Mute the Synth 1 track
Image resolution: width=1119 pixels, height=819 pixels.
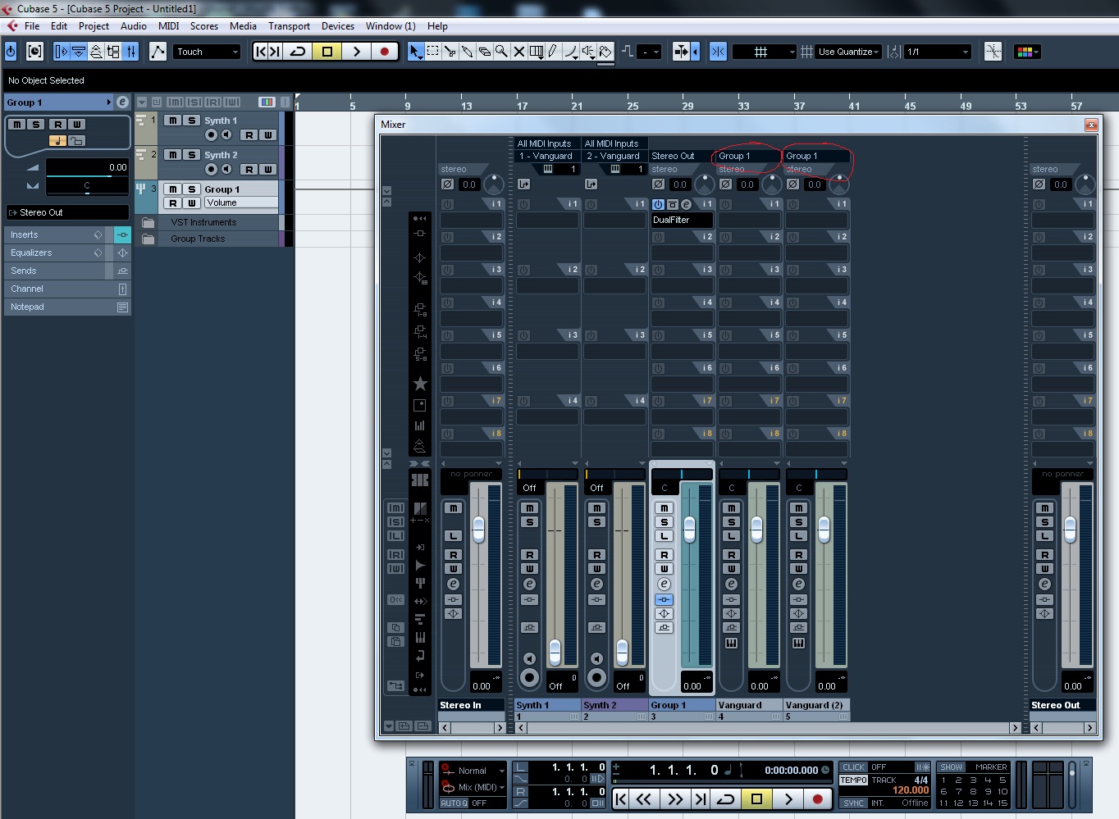pyautogui.click(x=172, y=121)
